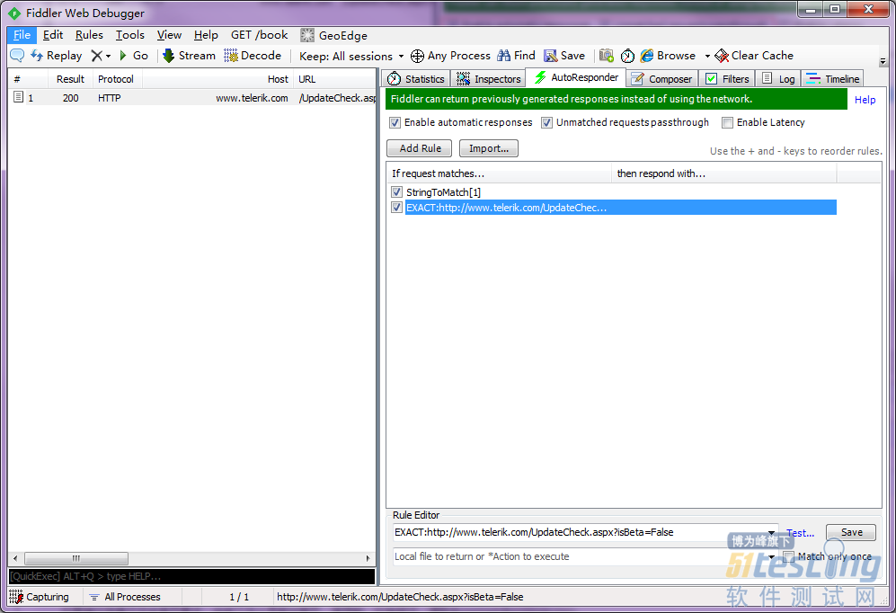Switch to the Composer tab
Viewport: 896px width, 613px height.
click(661, 79)
